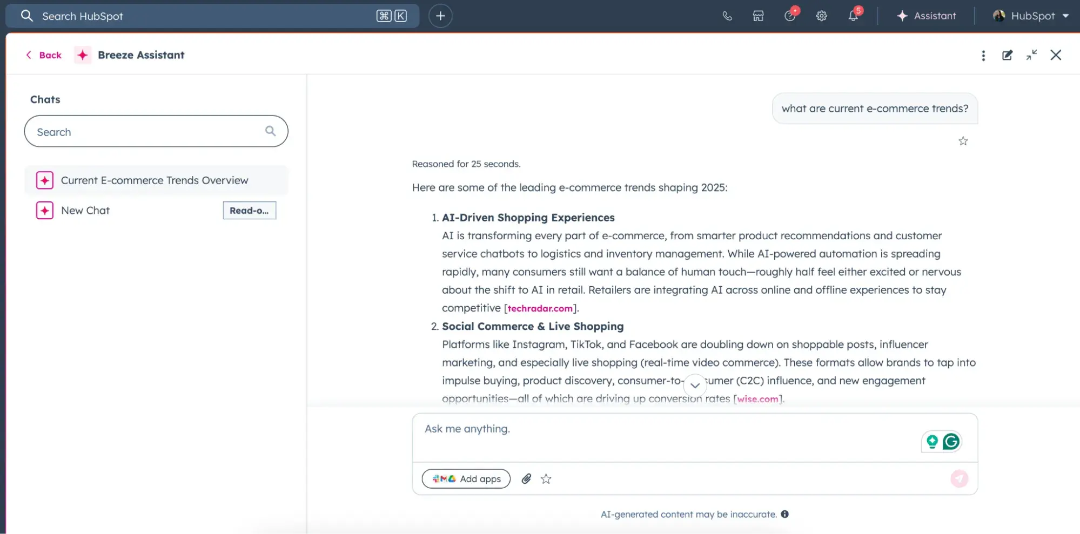Screen dimensions: 1080x534
Task: Open the HubSpot account dropdown
Action: pyautogui.click(x=1031, y=16)
